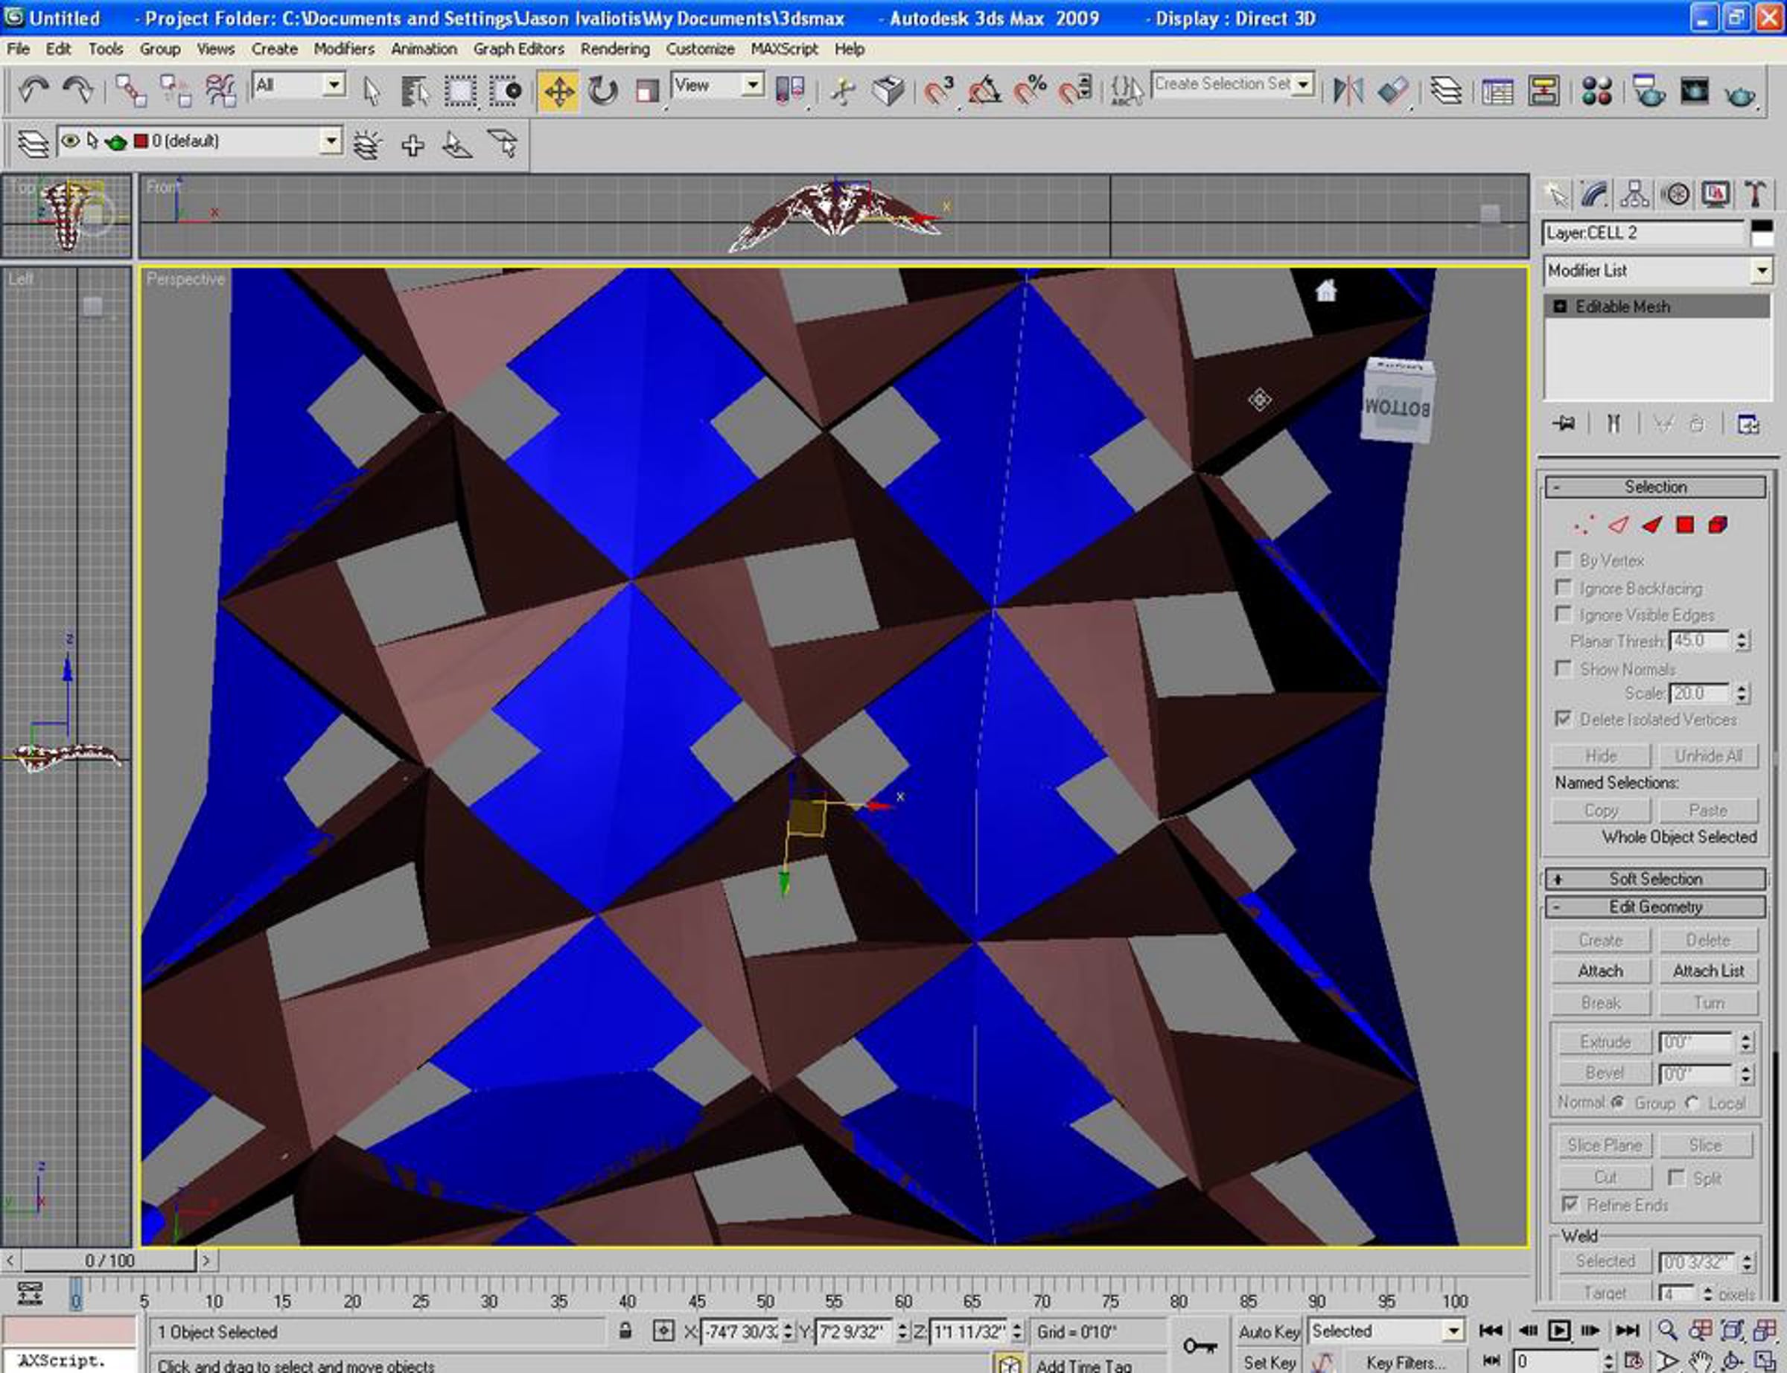Open the Rendering menu
The height and width of the screenshot is (1373, 1787).
point(615,49)
